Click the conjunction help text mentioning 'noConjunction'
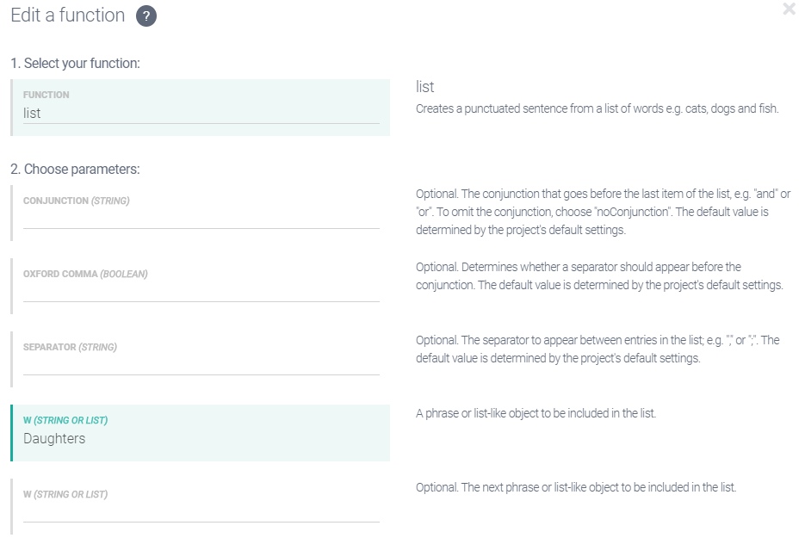 click(x=603, y=212)
